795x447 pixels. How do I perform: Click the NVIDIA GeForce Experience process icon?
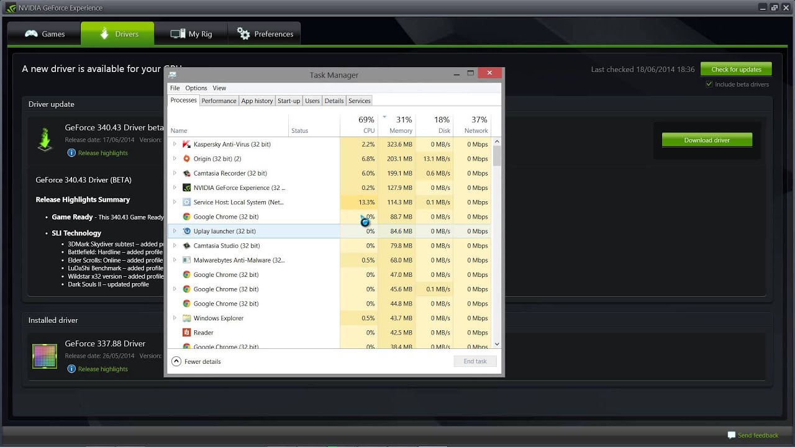tap(186, 187)
